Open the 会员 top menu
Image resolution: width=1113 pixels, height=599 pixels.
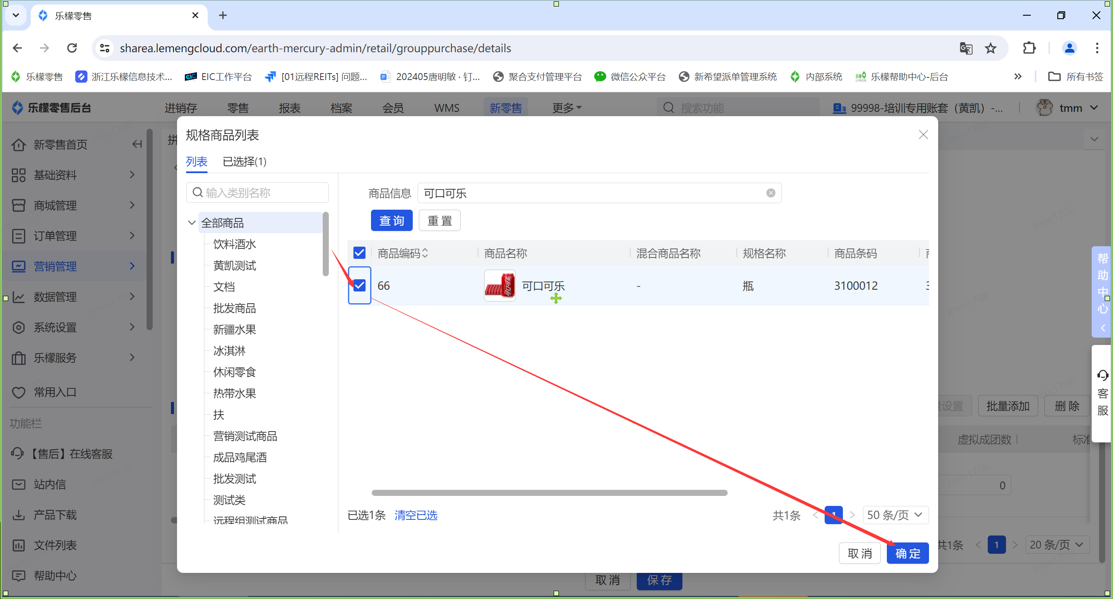pyautogui.click(x=393, y=108)
